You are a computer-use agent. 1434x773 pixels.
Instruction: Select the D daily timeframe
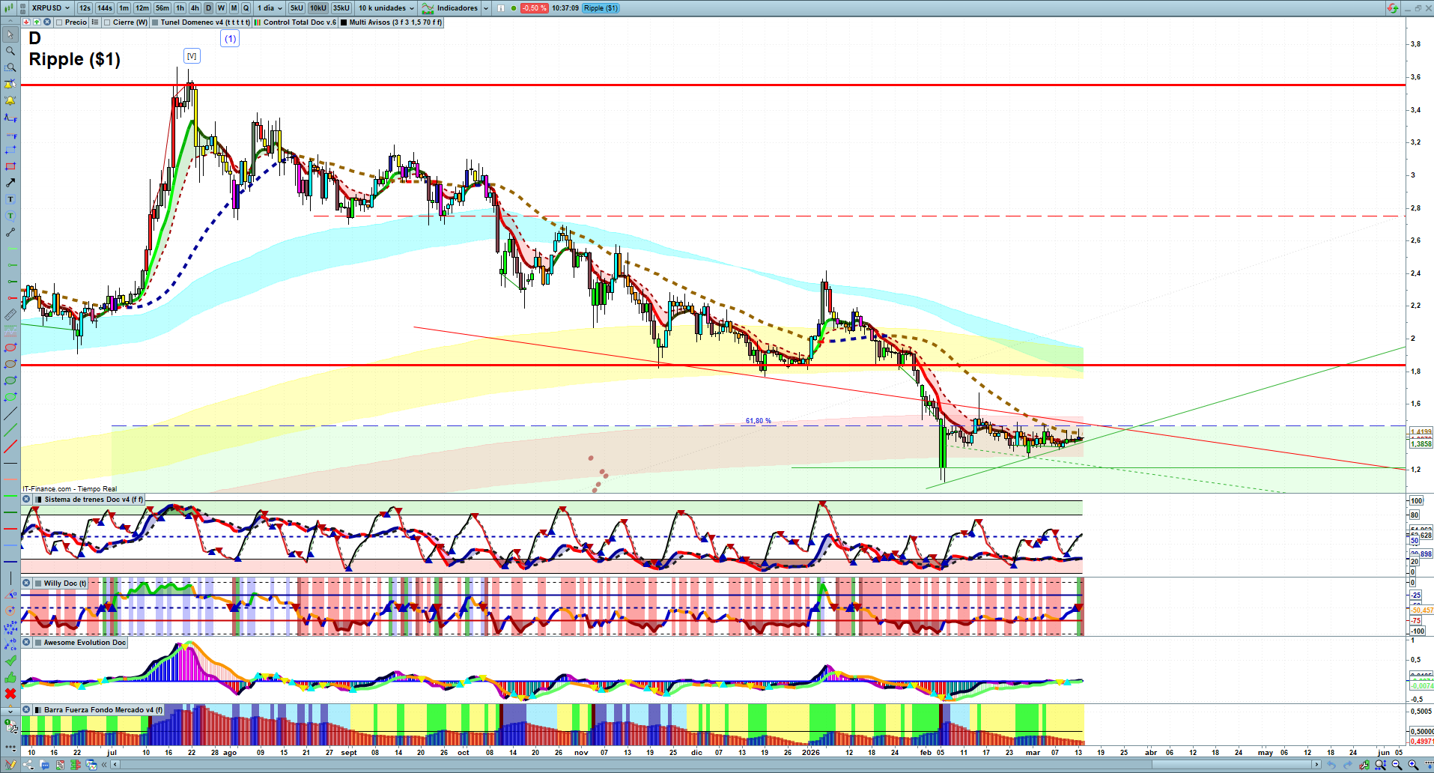tap(208, 8)
